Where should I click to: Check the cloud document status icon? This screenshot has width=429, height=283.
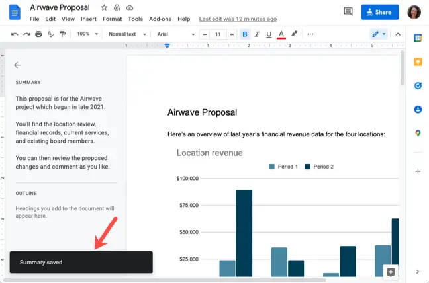tap(130, 8)
